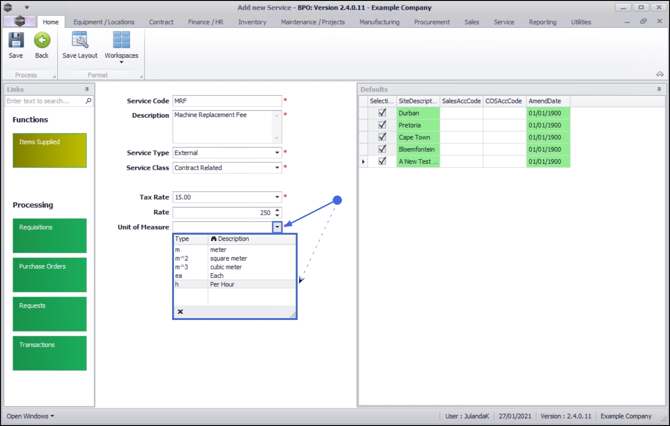Pin the Defaults panel using pin icon
Viewport: 670px width, 426px height.
tap(659, 89)
